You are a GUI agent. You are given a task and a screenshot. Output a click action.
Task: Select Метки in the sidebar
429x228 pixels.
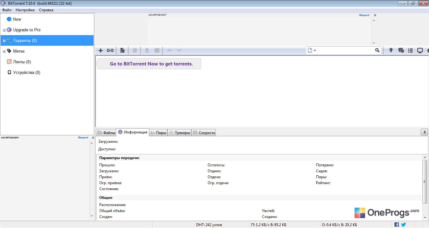(x=47, y=51)
